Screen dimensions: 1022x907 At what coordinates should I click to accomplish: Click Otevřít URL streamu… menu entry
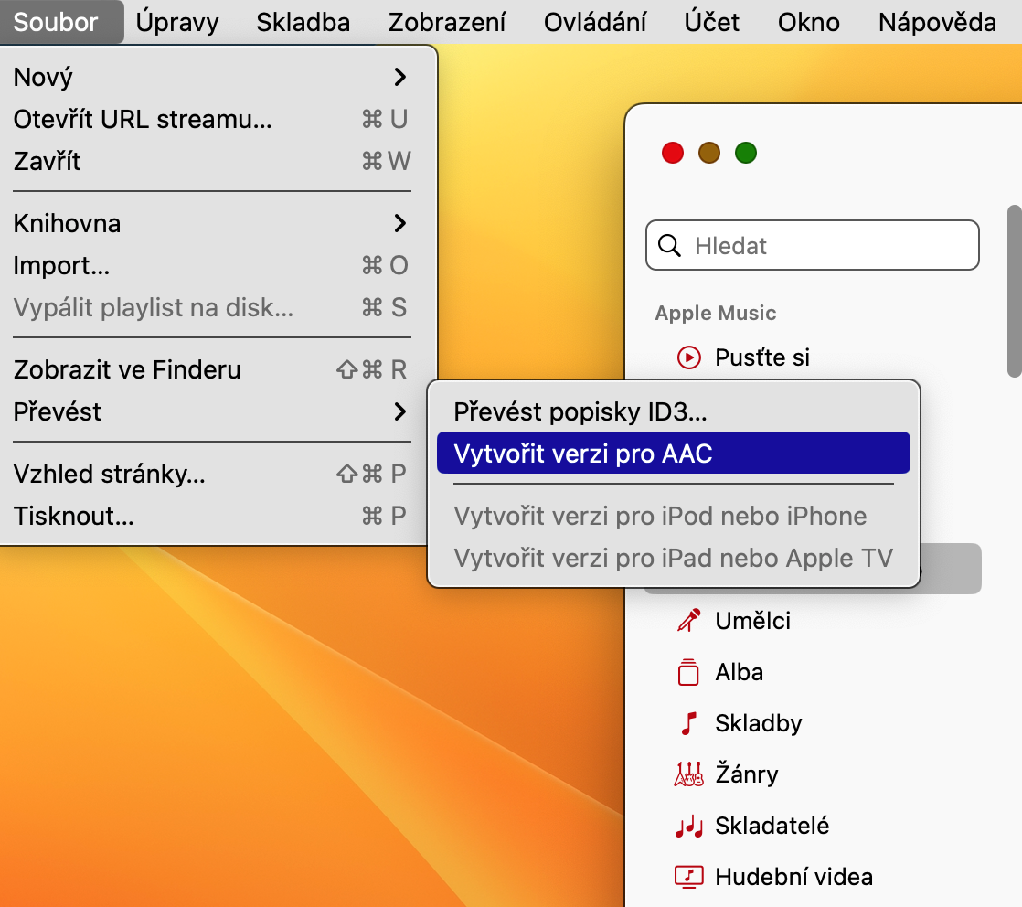143,119
